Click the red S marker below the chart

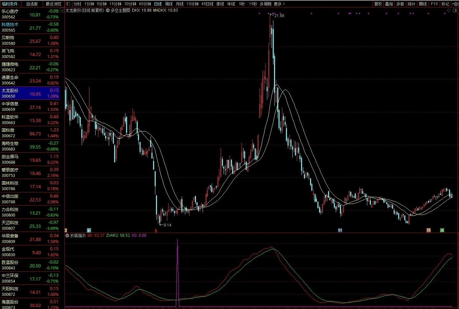click(156, 231)
